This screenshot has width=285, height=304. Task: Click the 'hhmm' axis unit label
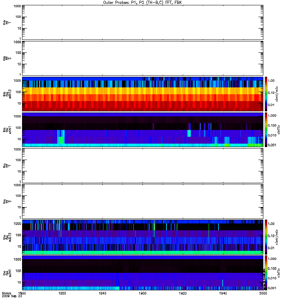[6, 293]
